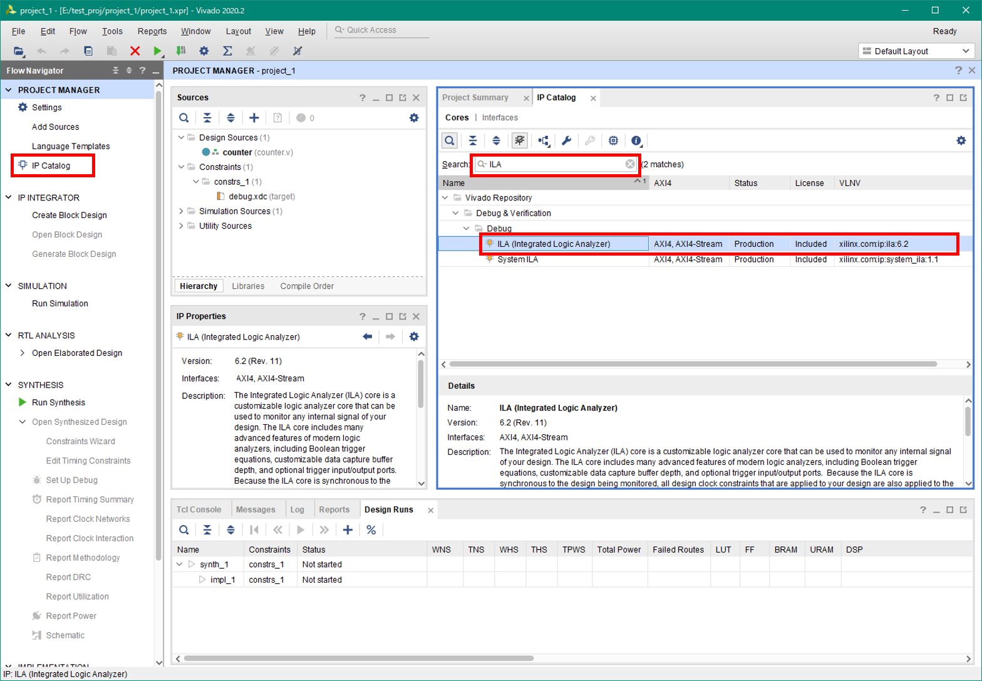This screenshot has height=681, width=982.
Task: Toggle hide-incompatible IP filter button in IP Catalog
Action: coord(519,140)
